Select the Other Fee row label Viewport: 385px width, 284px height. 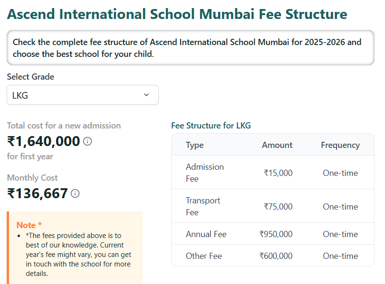pos(203,256)
